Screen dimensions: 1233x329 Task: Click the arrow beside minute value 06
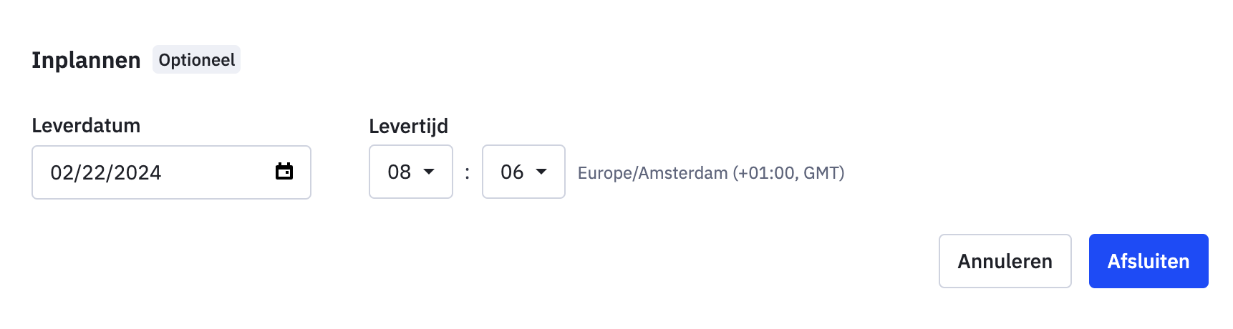coord(541,172)
